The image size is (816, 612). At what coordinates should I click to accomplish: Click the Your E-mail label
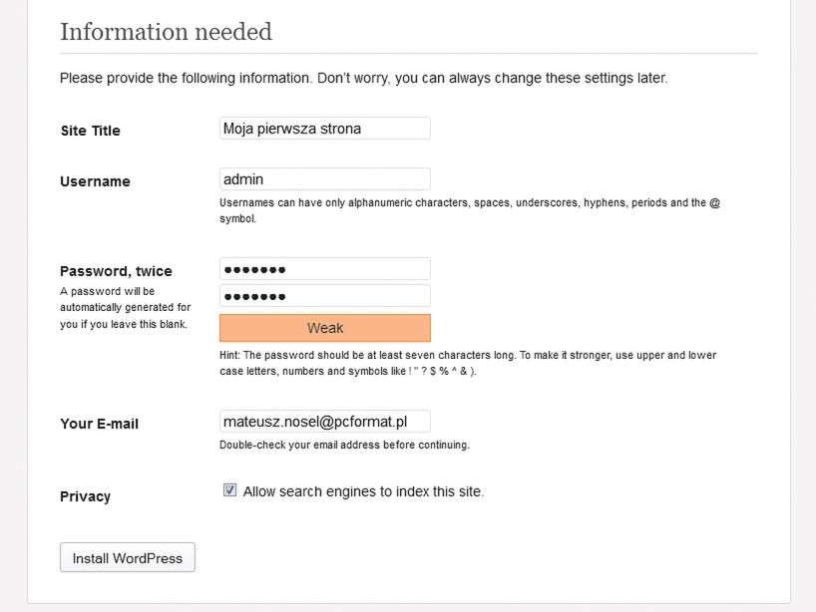click(99, 424)
